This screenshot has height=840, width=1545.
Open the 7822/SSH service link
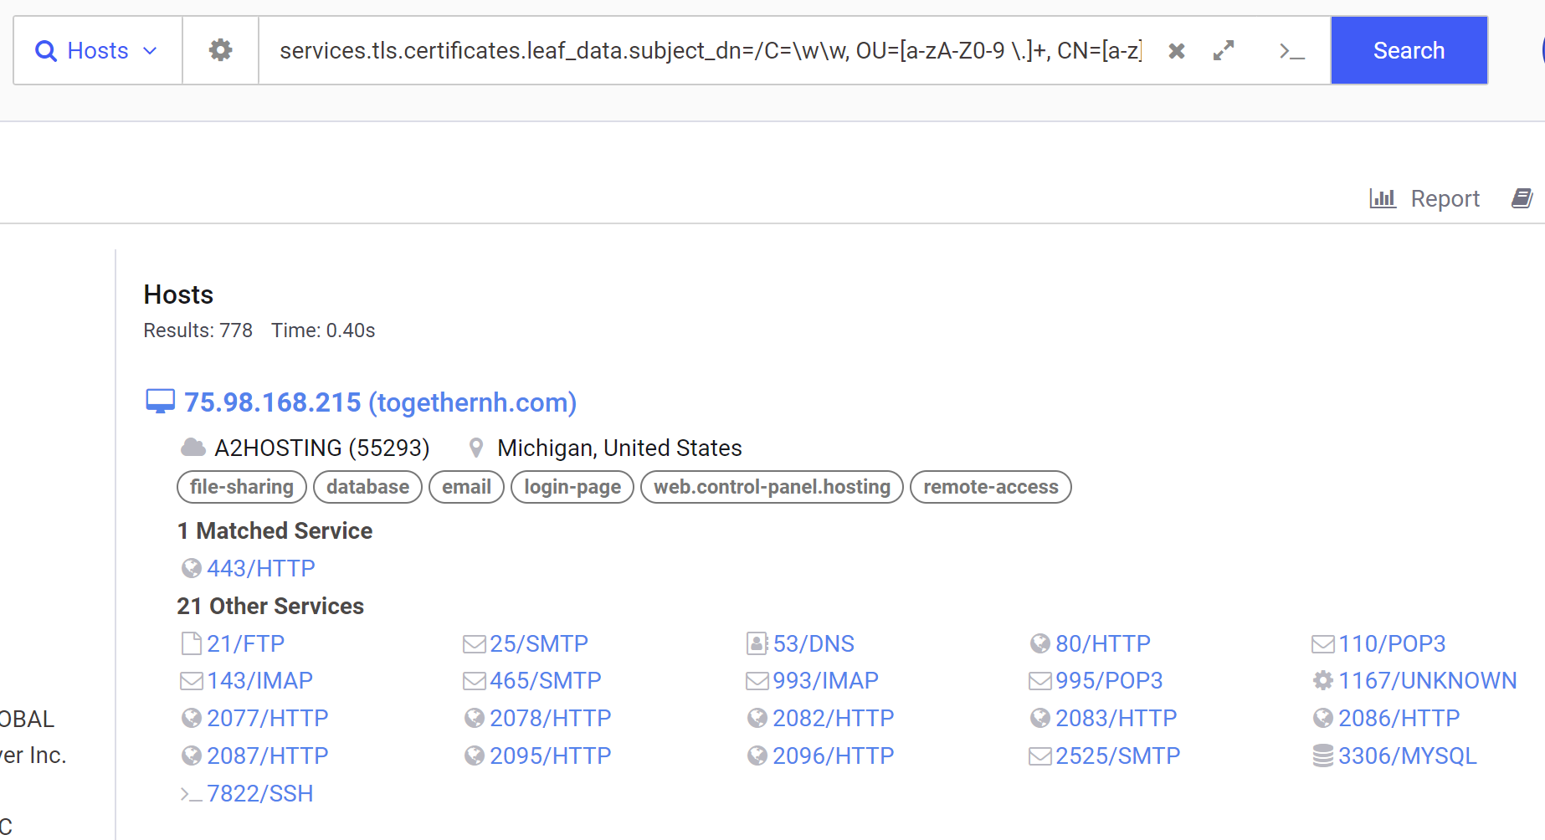pos(259,793)
